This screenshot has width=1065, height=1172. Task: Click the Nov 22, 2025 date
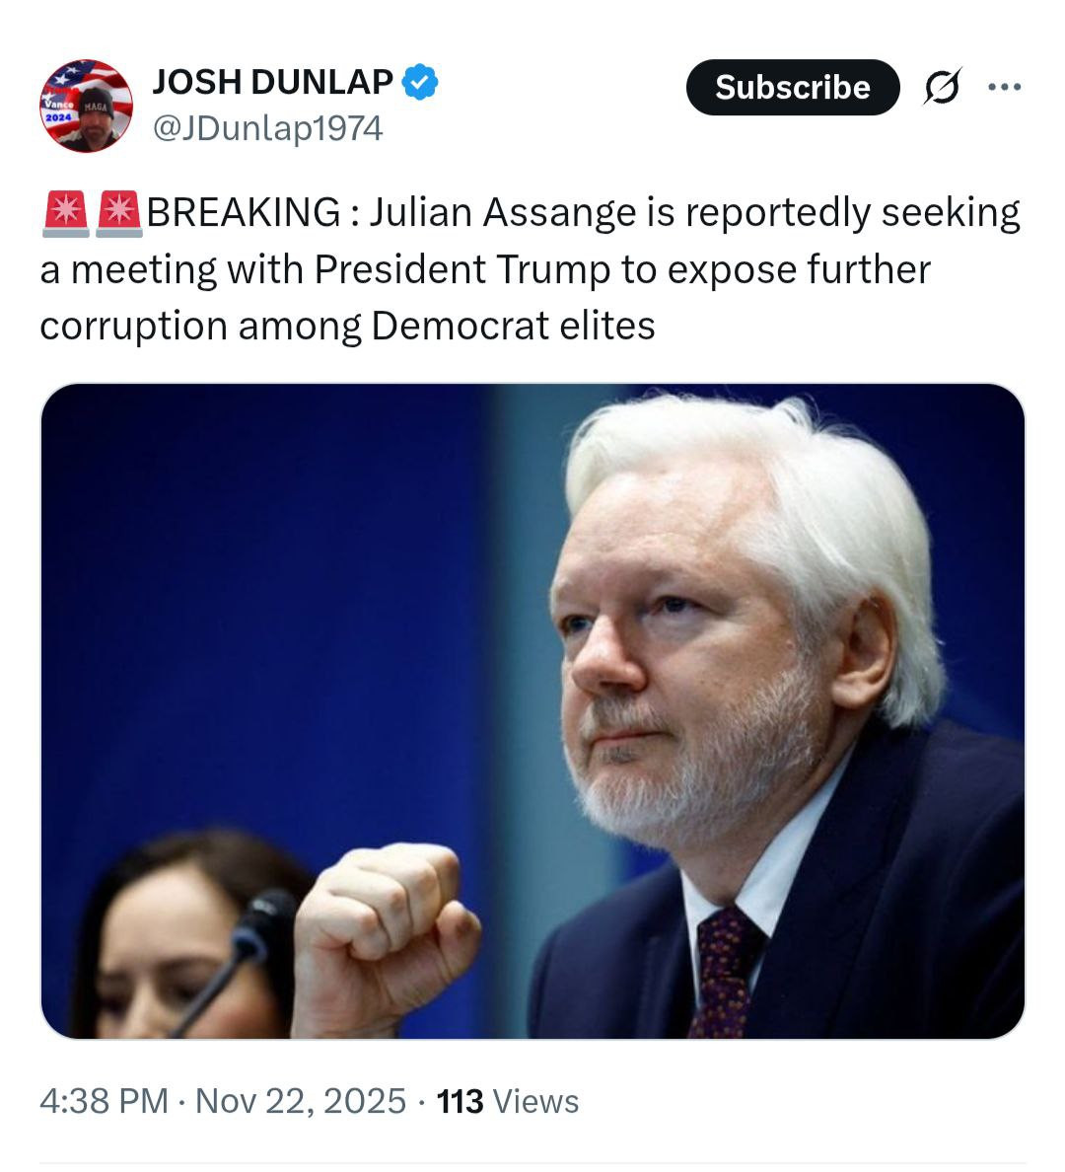(x=301, y=1101)
